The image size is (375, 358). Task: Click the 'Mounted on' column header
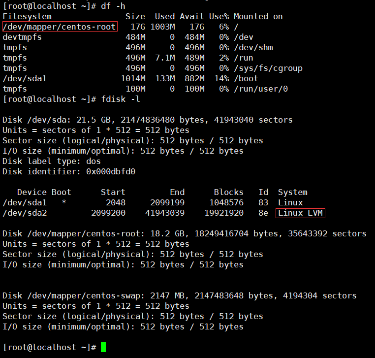tap(258, 17)
